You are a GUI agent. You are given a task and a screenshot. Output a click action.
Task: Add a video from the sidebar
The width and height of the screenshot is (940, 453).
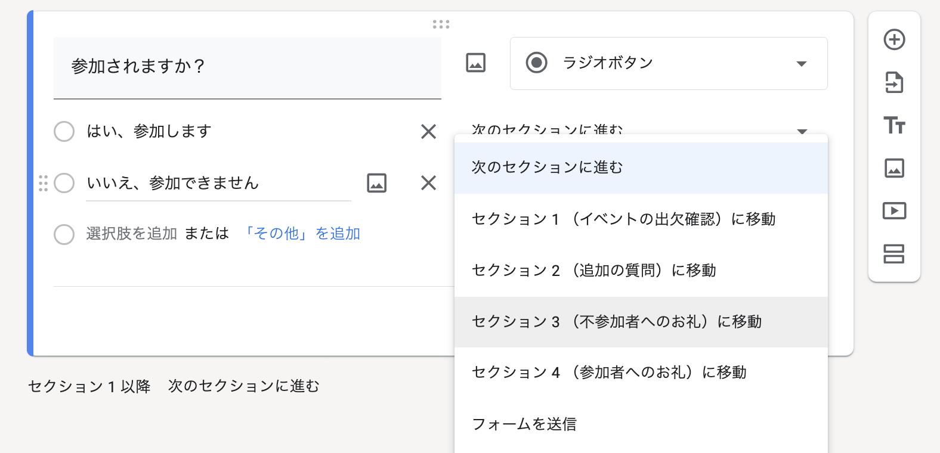(894, 211)
